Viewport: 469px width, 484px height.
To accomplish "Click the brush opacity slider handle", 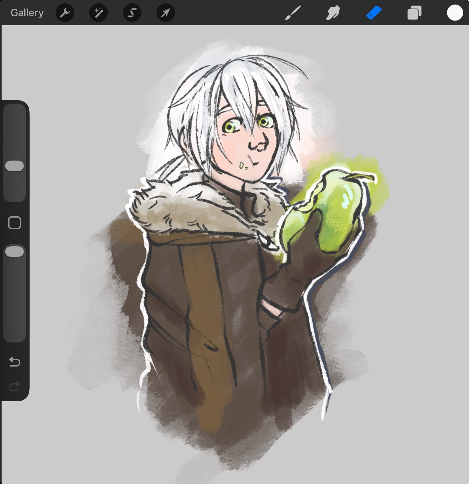I will [14, 252].
